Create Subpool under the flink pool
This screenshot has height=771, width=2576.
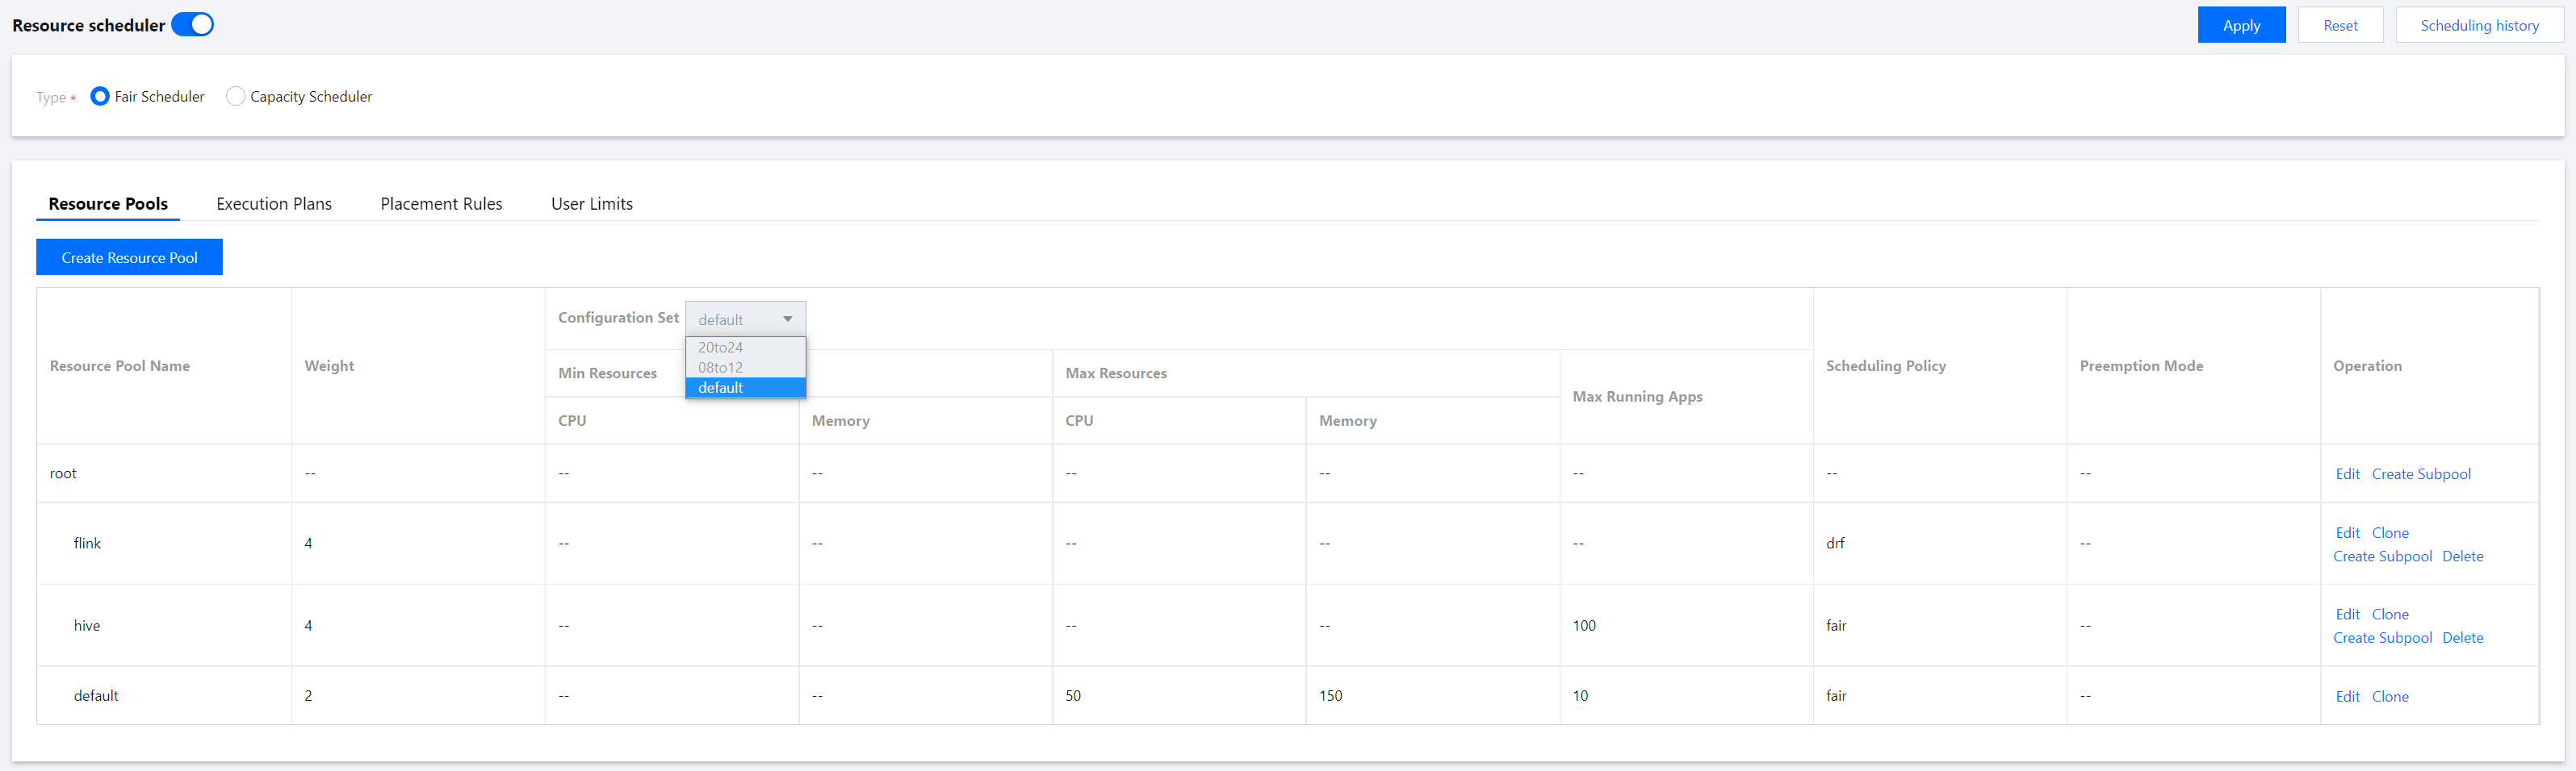point(2382,556)
